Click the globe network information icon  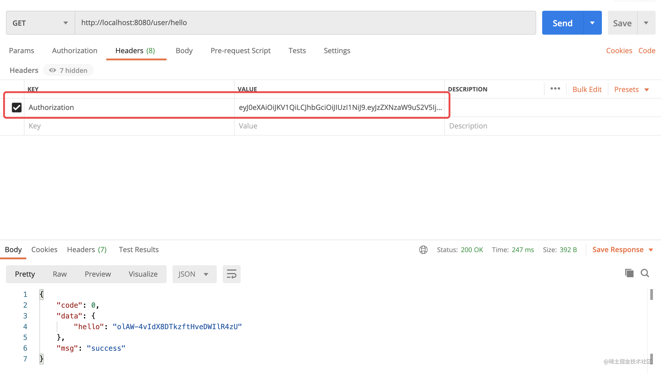click(x=423, y=250)
